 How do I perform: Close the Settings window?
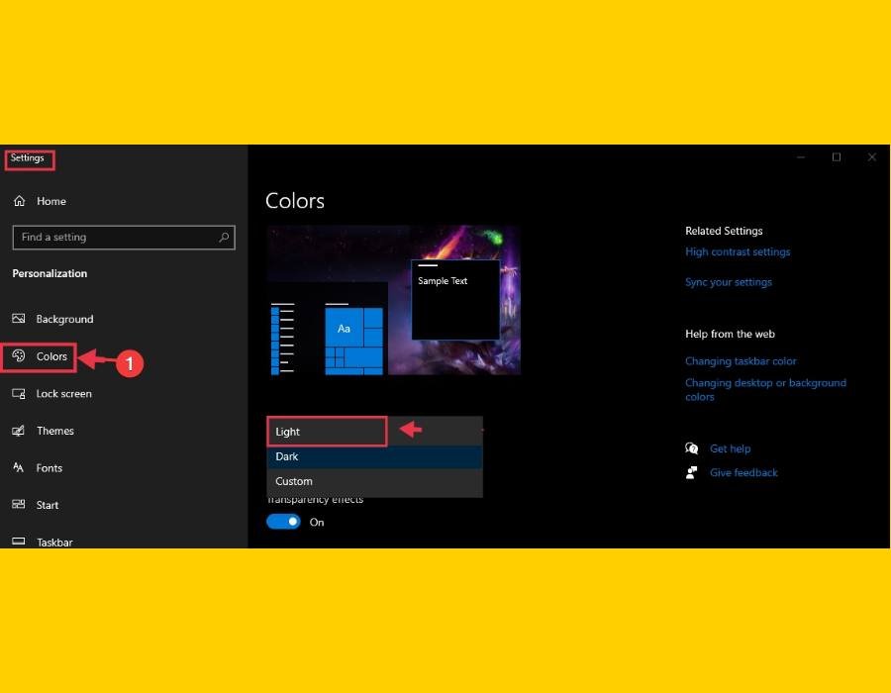coord(871,156)
